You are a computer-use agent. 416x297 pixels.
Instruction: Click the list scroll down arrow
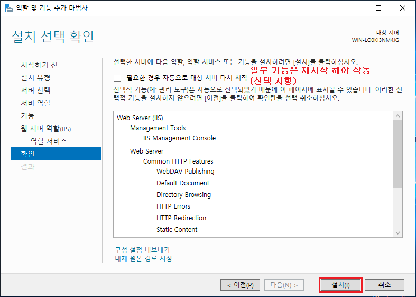[x=397, y=233]
